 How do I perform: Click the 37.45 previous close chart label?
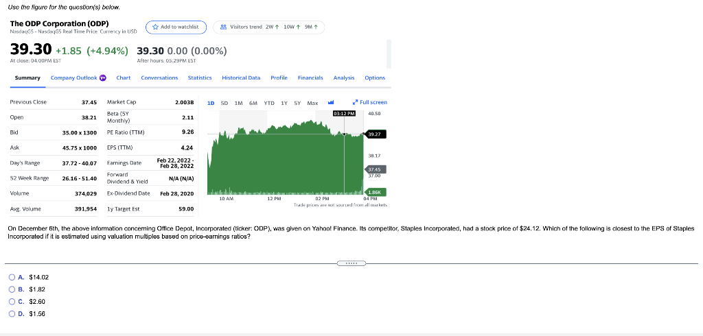pos(376,170)
